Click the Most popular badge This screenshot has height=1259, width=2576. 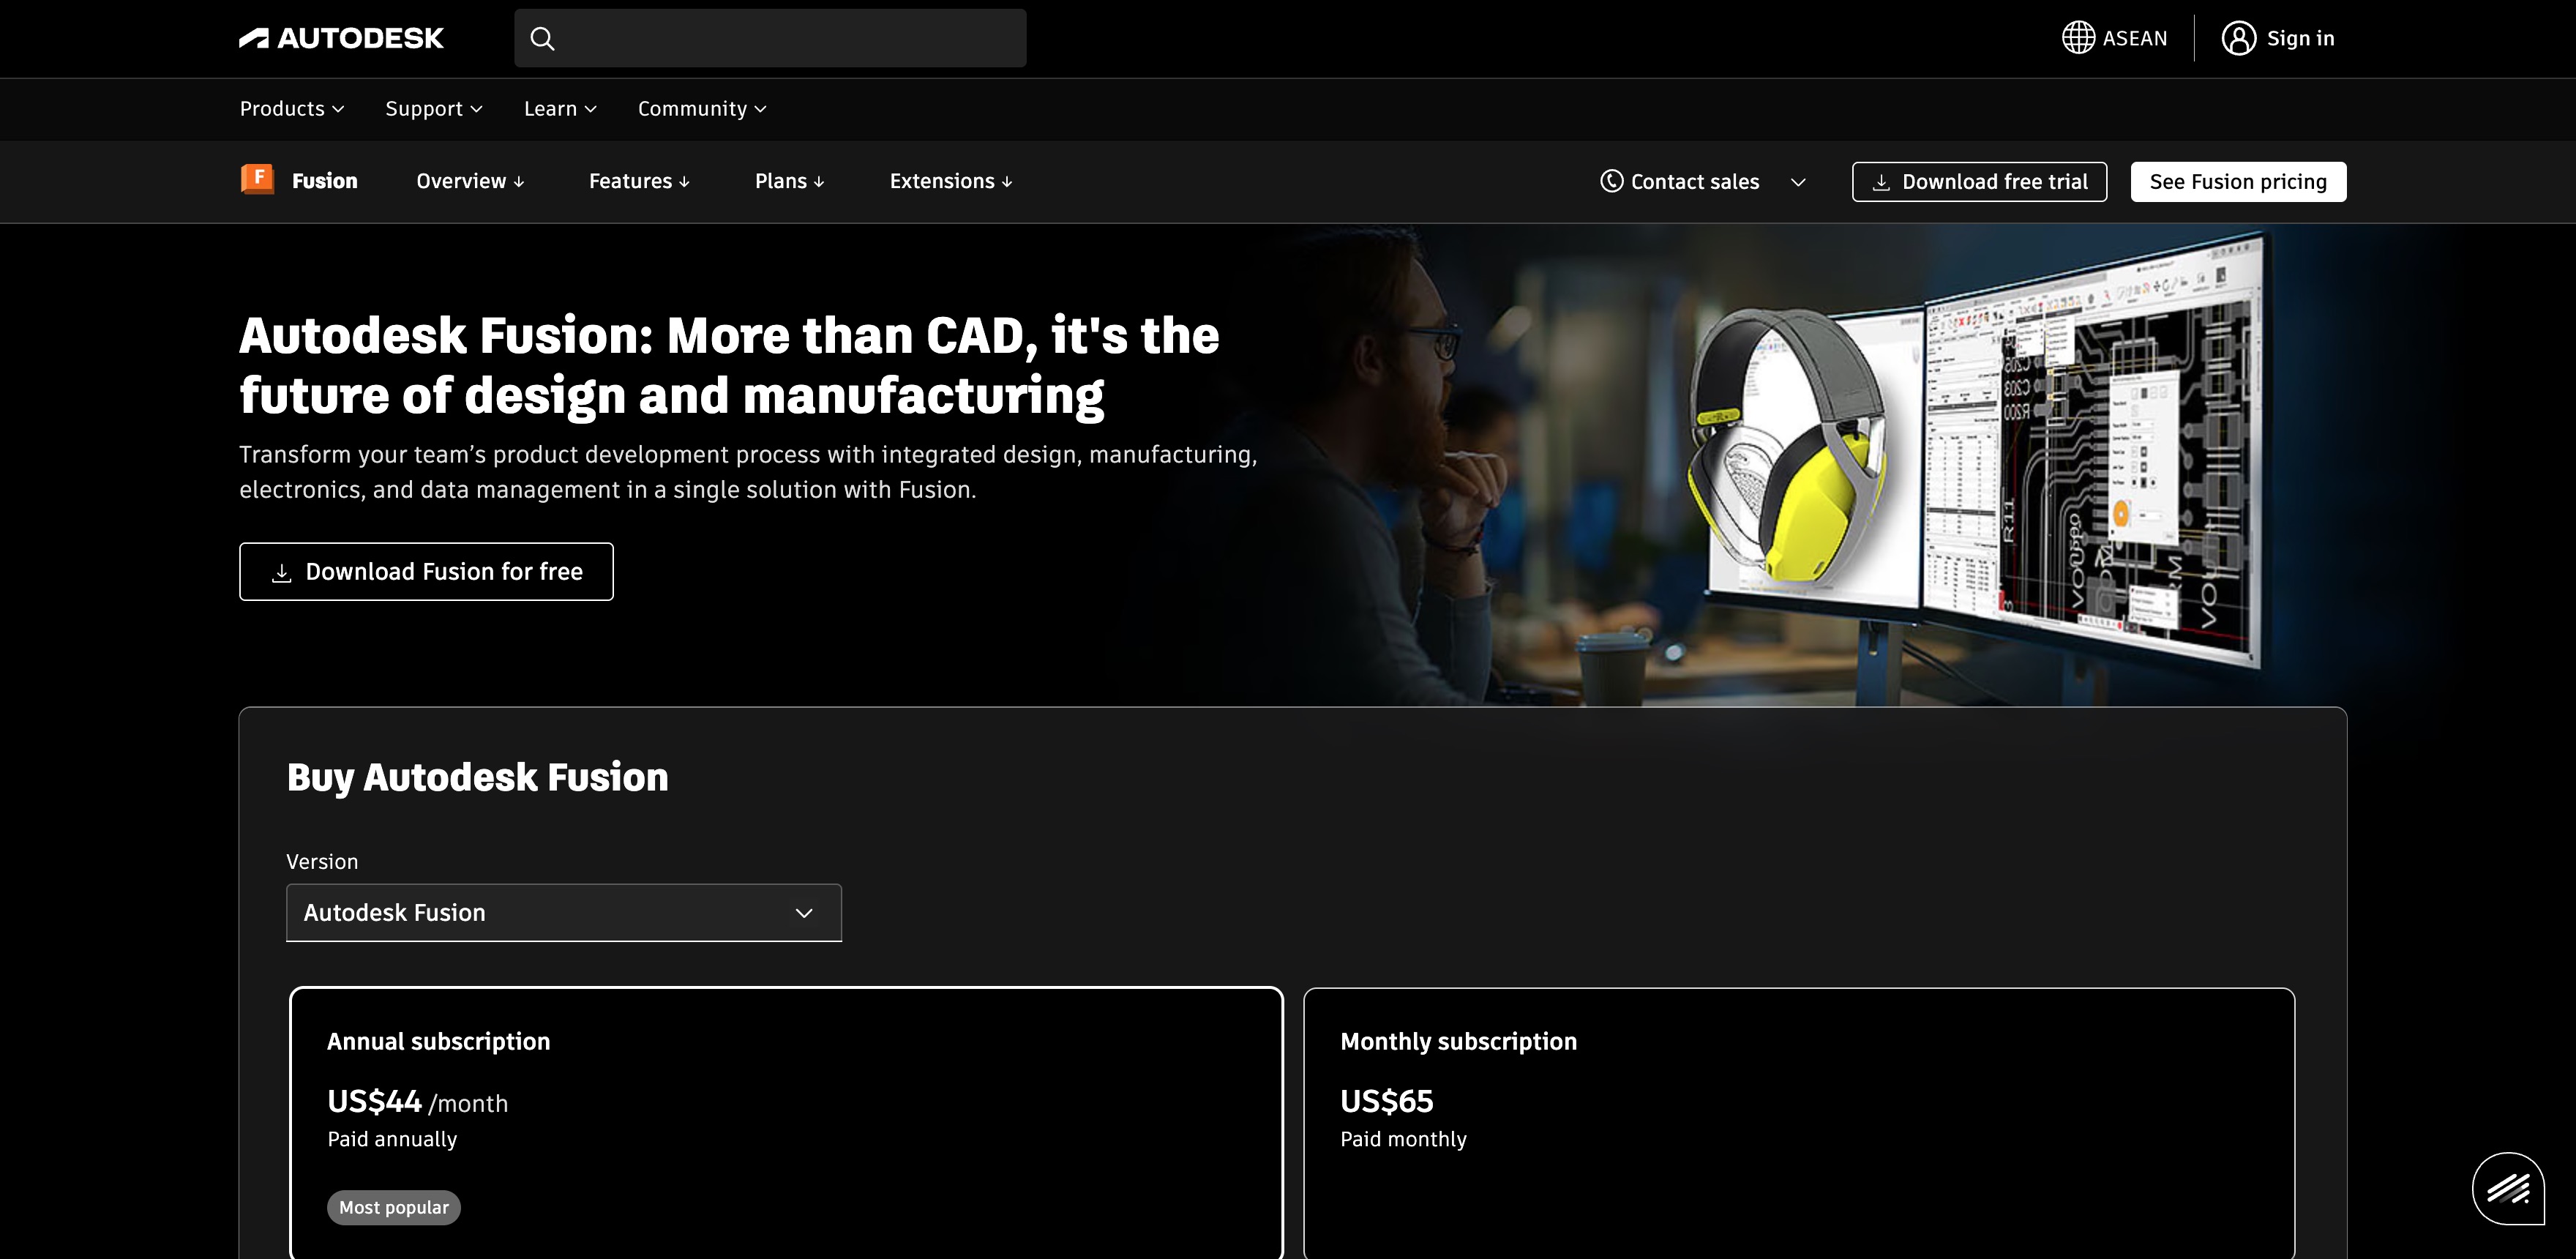pos(394,1207)
